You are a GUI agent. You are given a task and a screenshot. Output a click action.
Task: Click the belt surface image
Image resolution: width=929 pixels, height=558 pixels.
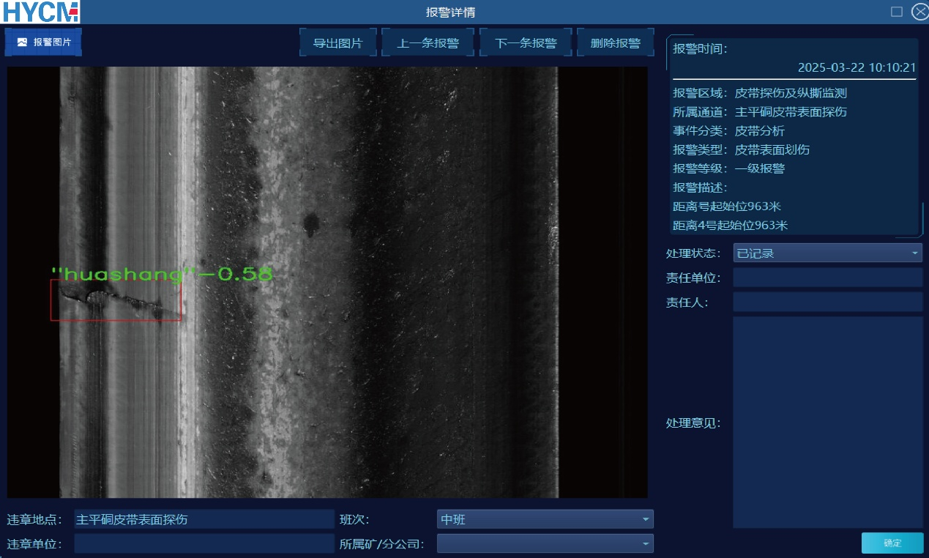click(x=327, y=282)
